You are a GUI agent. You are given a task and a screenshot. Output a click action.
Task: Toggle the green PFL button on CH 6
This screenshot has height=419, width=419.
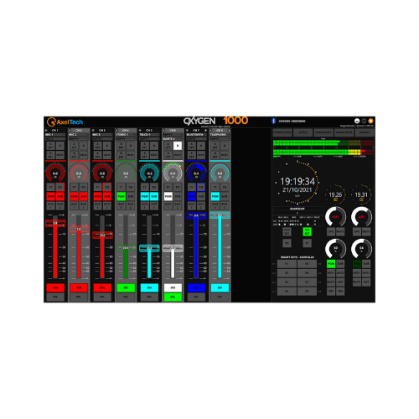coord(173,297)
